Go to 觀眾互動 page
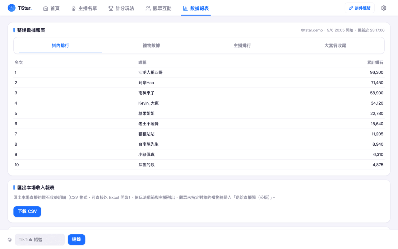Screen dimensions: 398x249 [159, 8]
